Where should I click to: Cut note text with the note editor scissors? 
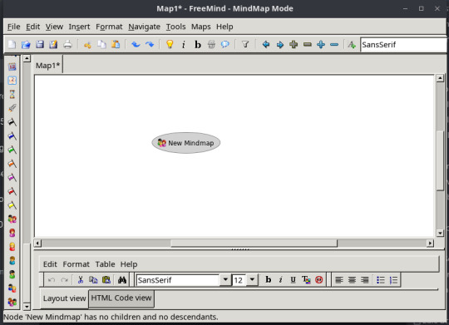[x=81, y=280]
